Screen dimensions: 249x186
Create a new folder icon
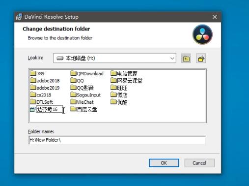point(201,58)
